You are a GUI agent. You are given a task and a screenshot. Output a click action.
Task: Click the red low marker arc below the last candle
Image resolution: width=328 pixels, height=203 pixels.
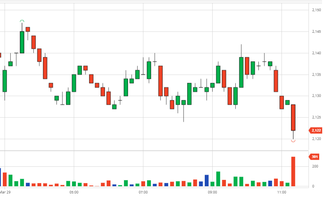(293, 141)
